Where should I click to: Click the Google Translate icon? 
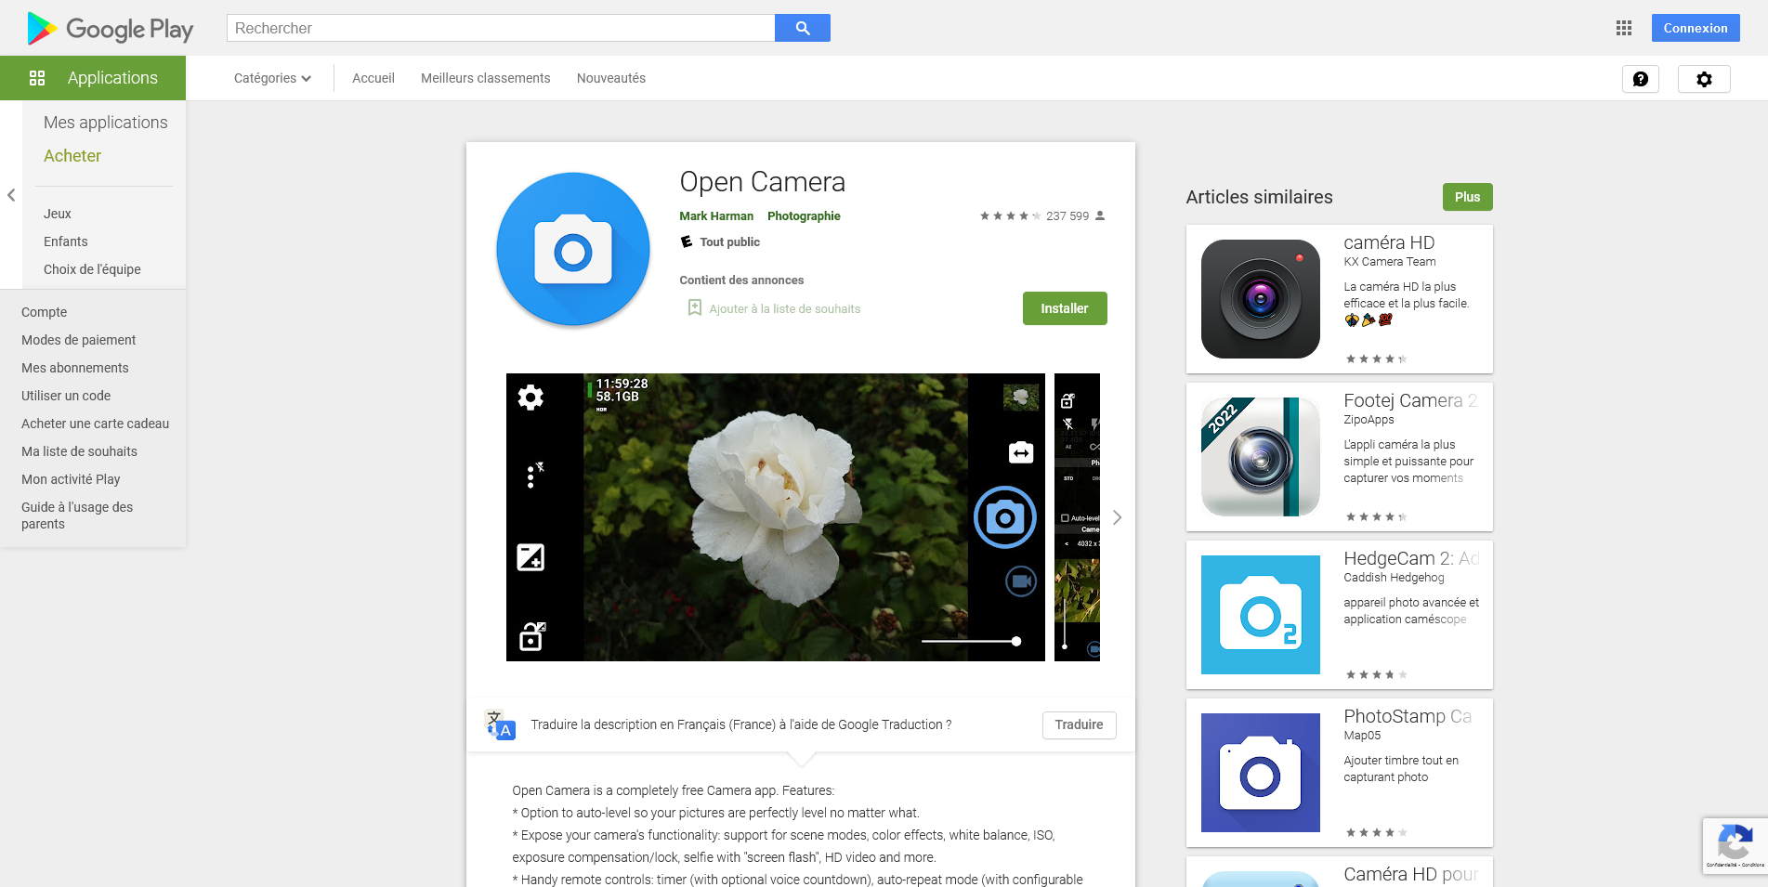click(x=500, y=725)
